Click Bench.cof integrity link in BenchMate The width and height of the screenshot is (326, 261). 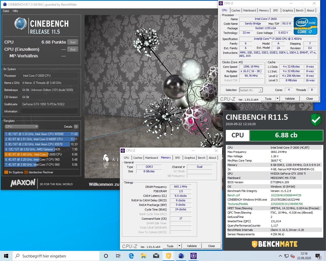(234, 195)
